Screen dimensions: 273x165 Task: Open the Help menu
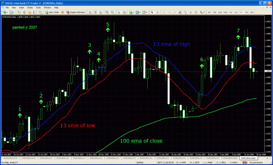(x=56, y=8)
